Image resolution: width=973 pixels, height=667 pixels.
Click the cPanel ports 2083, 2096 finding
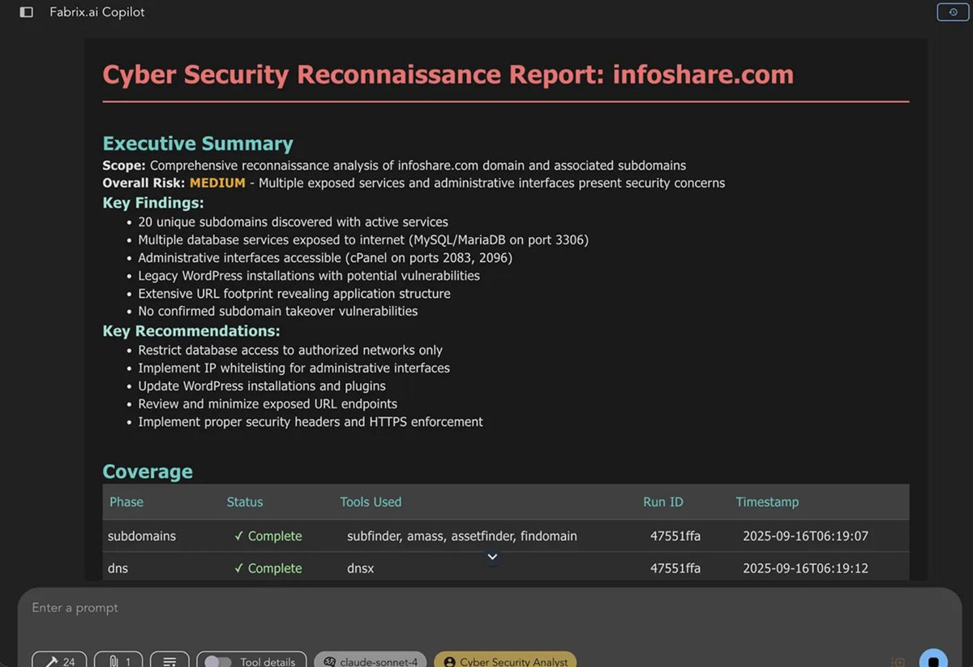point(325,258)
